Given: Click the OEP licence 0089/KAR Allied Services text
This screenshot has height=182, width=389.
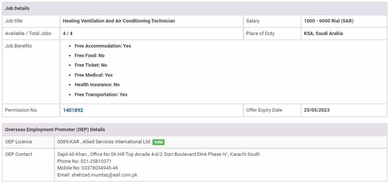Looking at the screenshot, I should pos(104,142).
